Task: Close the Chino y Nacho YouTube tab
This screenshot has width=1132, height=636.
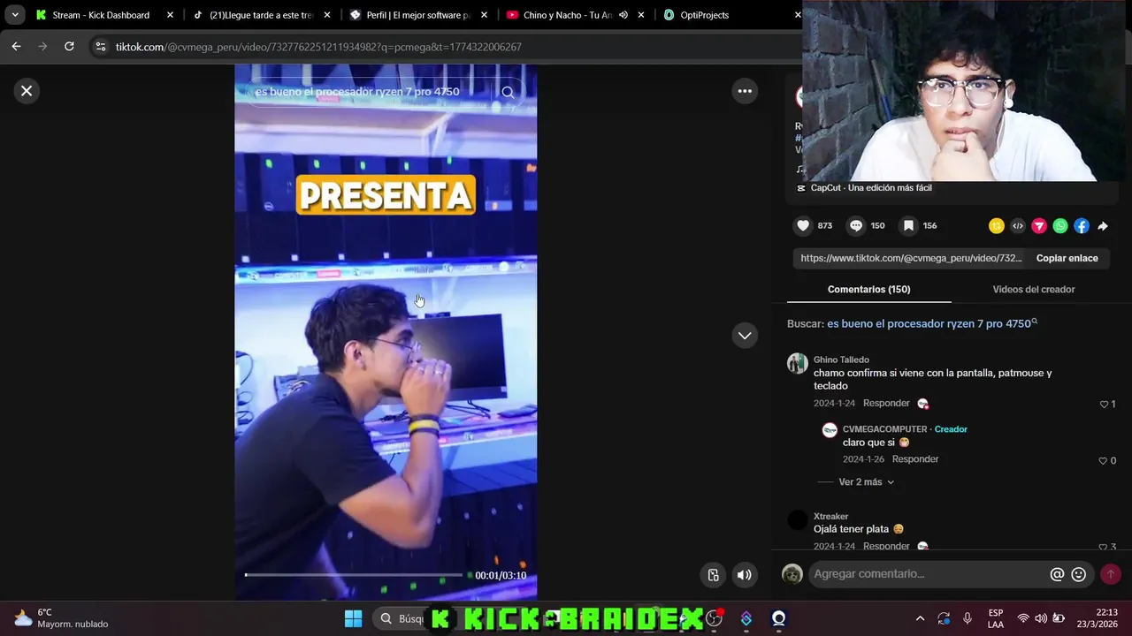Action: click(642, 15)
